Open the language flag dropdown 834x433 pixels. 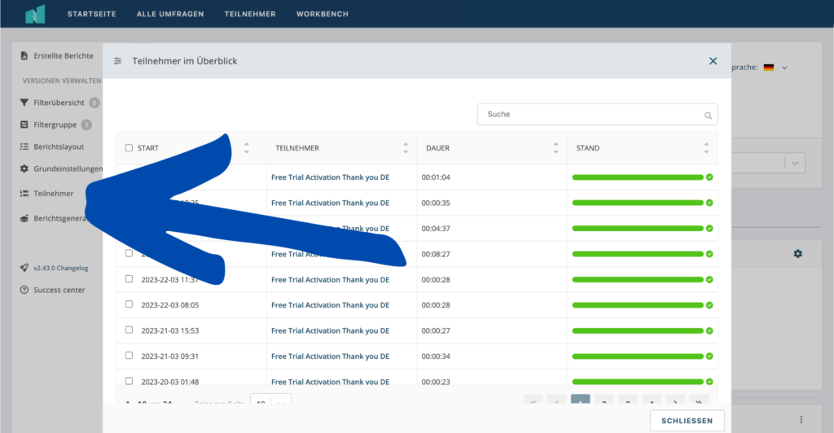coord(775,68)
